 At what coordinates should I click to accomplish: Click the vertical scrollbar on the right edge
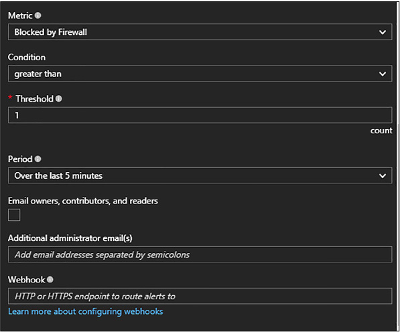click(x=397, y=165)
